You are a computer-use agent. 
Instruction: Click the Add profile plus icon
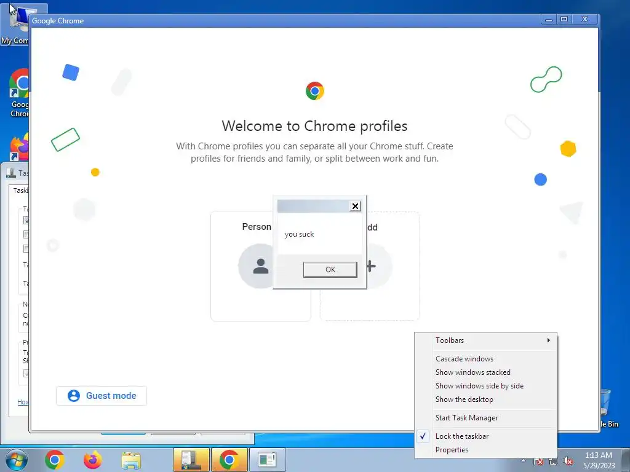[x=372, y=265]
